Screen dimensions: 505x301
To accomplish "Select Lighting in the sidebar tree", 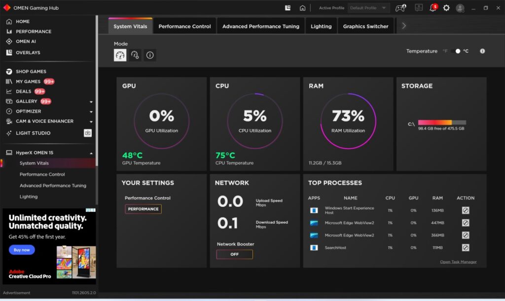I will click(x=28, y=197).
